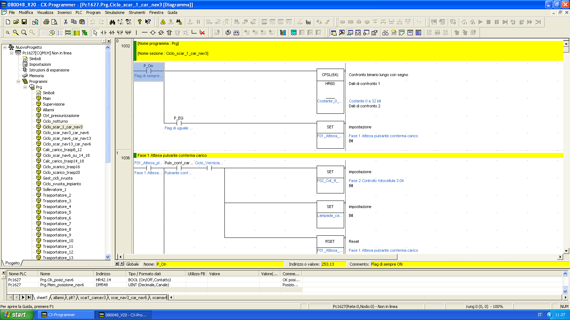Open Ciclo_notturno section in project tree
570x320 pixels.
click(x=55, y=121)
